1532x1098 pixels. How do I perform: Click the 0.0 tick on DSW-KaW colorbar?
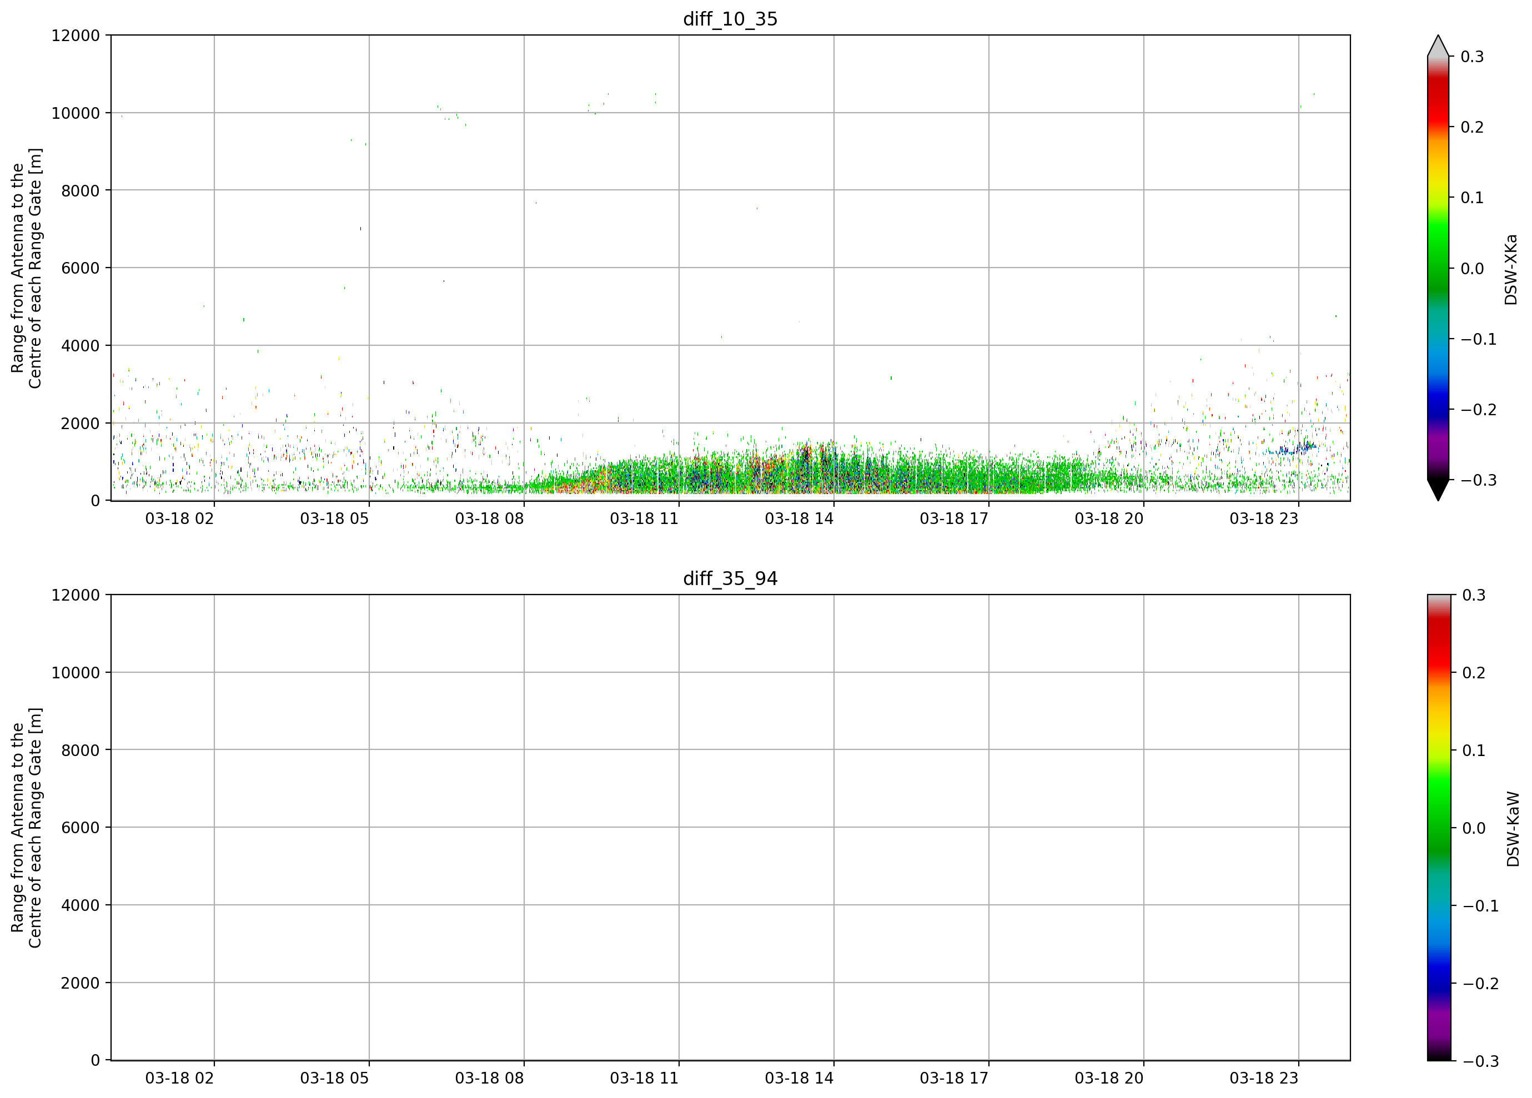coord(1474,829)
